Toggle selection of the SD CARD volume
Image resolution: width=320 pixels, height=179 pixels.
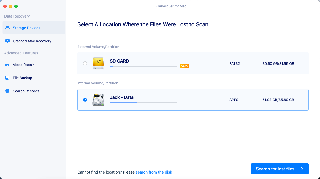pyautogui.click(x=193, y=63)
